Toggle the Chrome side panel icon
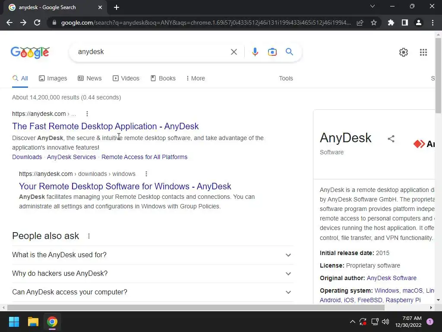This screenshot has height=332, width=442. tap(405, 22)
